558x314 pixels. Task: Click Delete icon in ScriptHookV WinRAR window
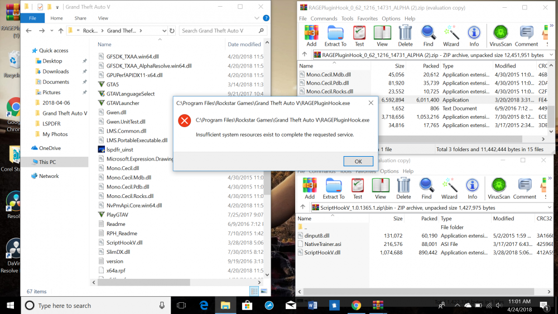click(403, 189)
